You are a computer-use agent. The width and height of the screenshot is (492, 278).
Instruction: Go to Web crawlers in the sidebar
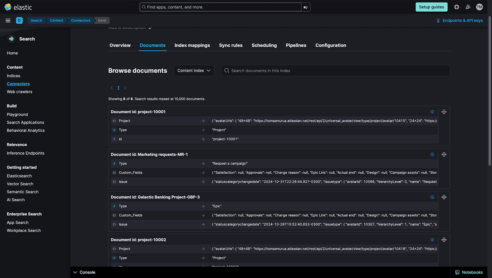[x=19, y=92]
